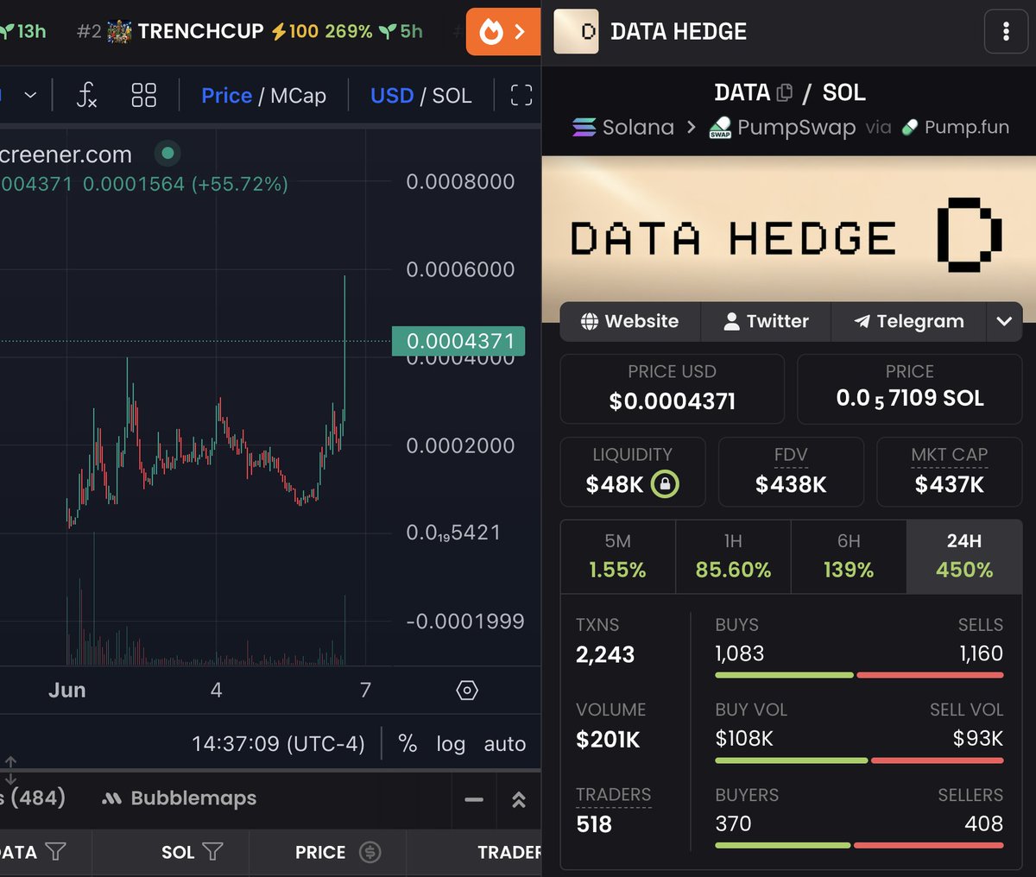
Task: Click the MKT CAP $437K box
Action: [950, 471]
